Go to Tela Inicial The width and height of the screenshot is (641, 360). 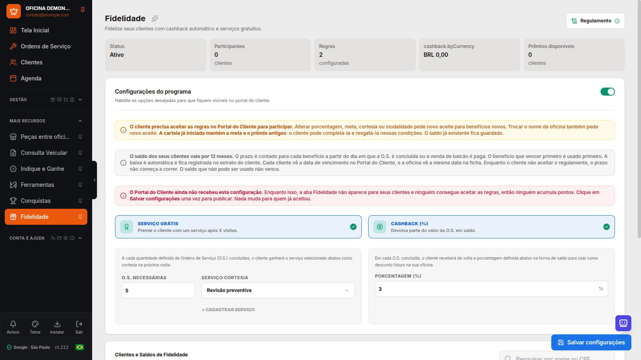pyautogui.click(x=46, y=30)
